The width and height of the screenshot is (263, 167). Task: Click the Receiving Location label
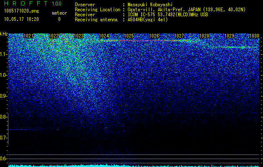tap(97, 10)
